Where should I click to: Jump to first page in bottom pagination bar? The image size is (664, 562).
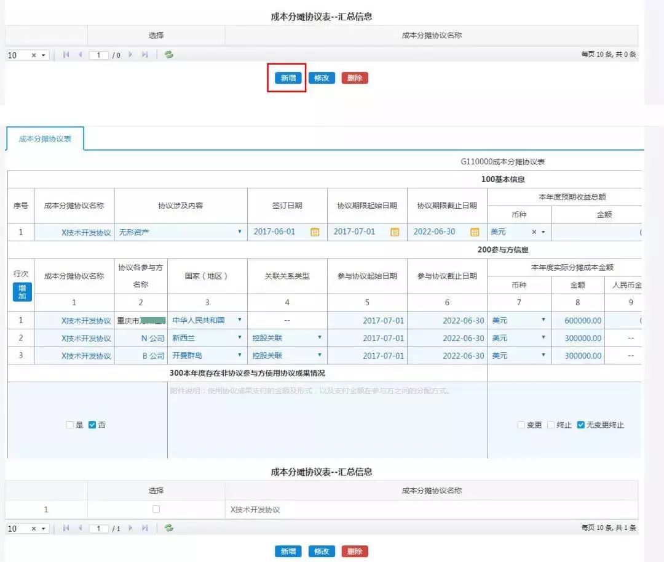point(66,528)
